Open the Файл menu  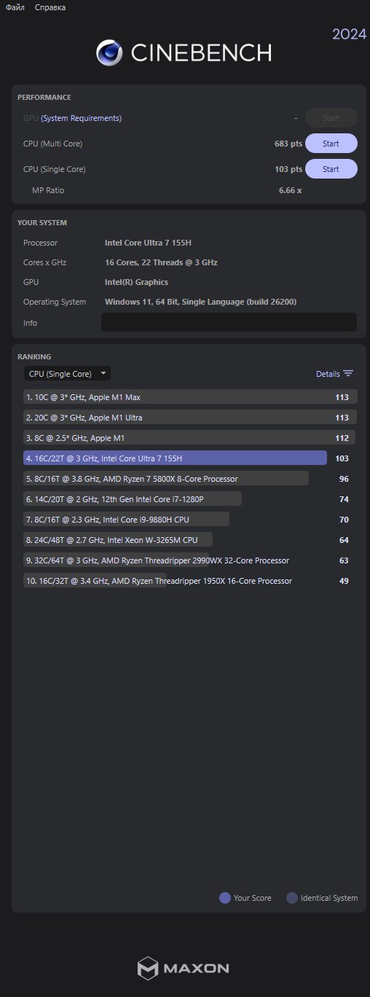click(15, 7)
